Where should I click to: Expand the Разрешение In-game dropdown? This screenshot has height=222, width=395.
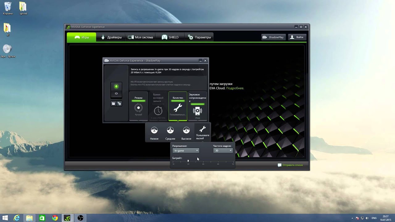tap(186, 150)
